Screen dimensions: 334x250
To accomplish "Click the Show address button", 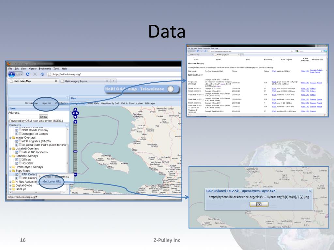I will (43, 117).
